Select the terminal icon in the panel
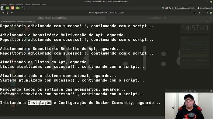 coord(23,8)
